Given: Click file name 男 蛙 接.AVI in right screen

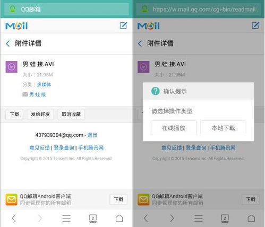Looking at the screenshot, I should point(170,64).
